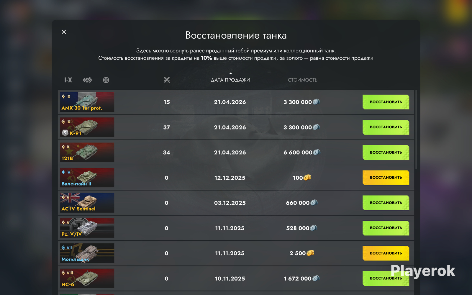Viewport: 472px width, 295px height.
Task: Click rank 9 badge on K-91
Action: pos(65,133)
